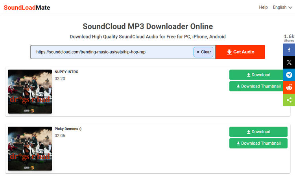Download the Picky Demons :) track
Image resolution: width=295 pixels, height=178 pixels.
coord(258,132)
